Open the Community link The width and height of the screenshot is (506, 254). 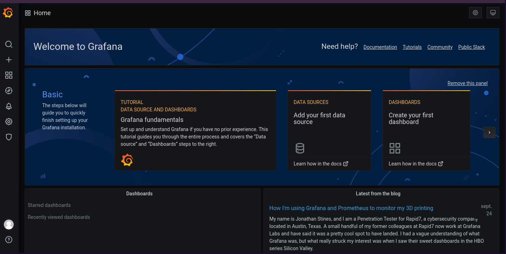440,47
